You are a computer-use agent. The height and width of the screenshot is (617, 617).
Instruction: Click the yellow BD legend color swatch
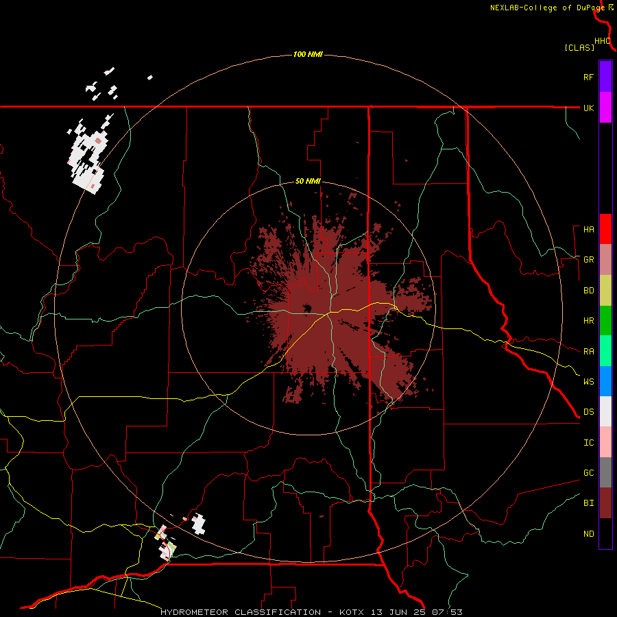point(605,291)
